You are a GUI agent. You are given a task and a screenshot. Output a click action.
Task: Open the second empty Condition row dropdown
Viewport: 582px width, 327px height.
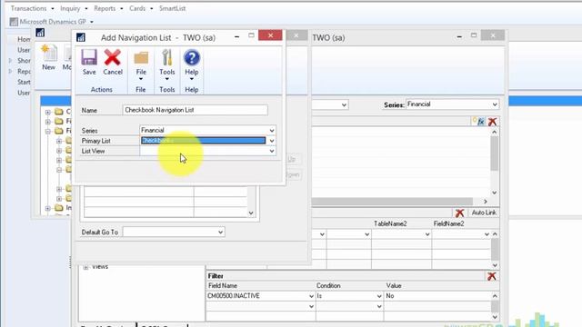point(379,306)
